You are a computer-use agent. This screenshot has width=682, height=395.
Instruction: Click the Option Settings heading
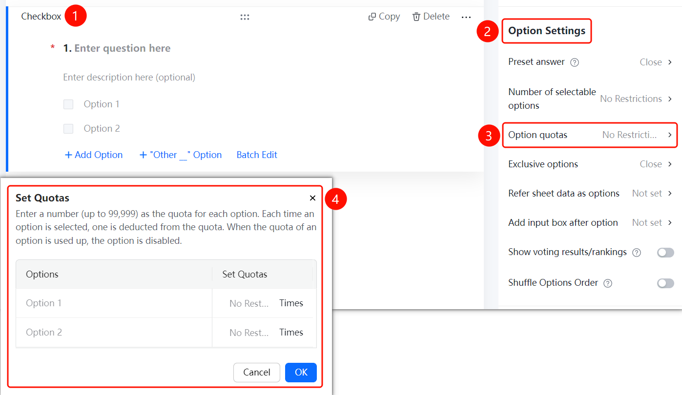[547, 31]
